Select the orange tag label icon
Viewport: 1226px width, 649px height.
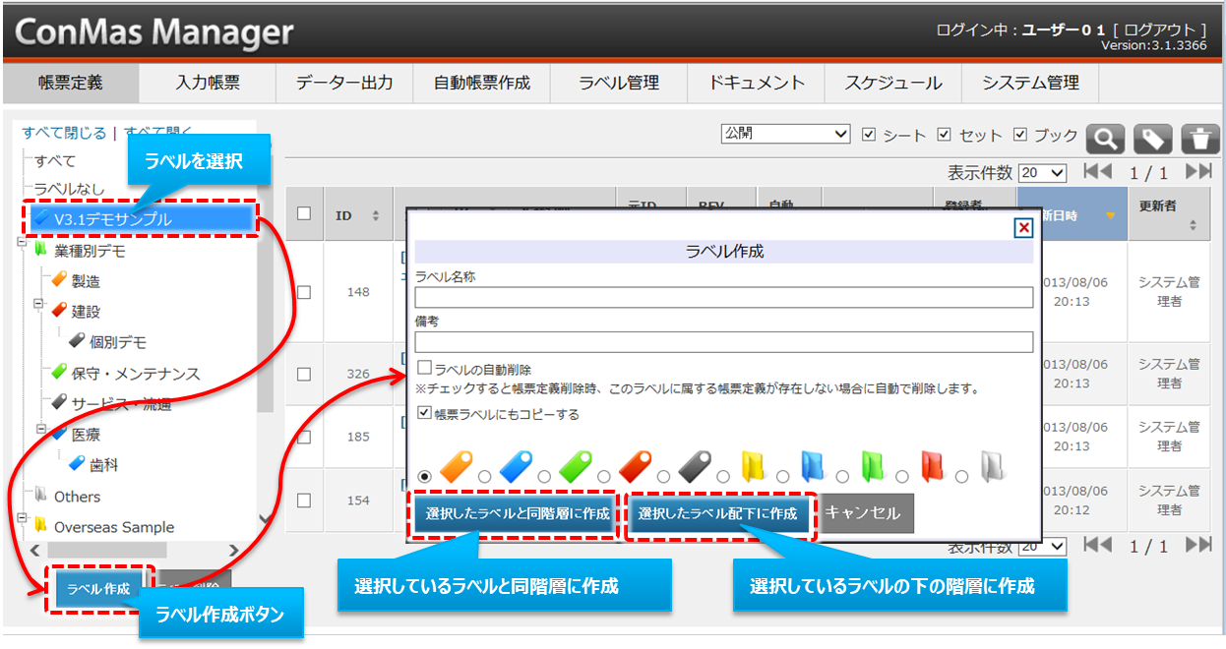pyautogui.click(x=458, y=464)
